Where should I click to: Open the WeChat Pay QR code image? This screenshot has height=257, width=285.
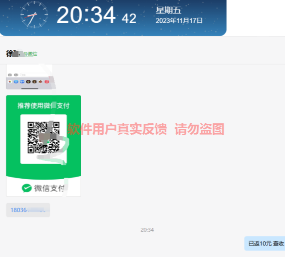pyautogui.click(x=43, y=146)
